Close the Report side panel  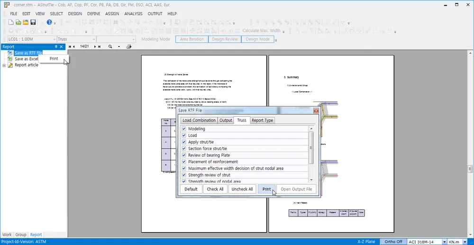61,47
